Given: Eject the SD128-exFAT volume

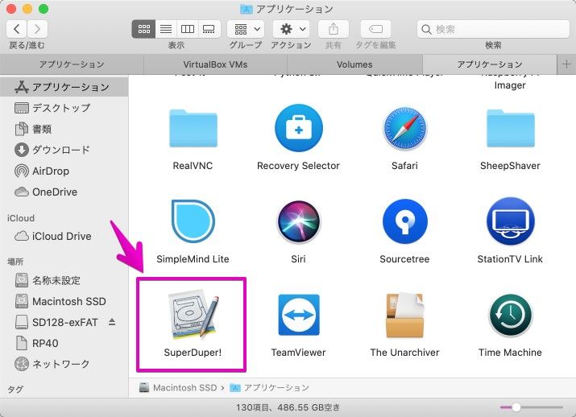Looking at the screenshot, I should click(112, 322).
